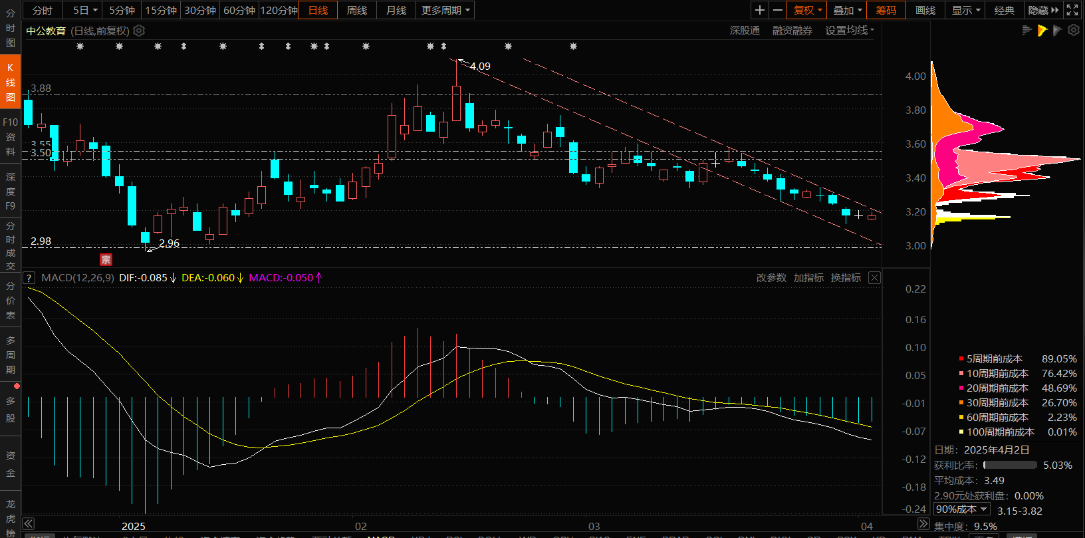Click the minus zoom-out chart icon
The image size is (1085, 538).
coord(778,10)
